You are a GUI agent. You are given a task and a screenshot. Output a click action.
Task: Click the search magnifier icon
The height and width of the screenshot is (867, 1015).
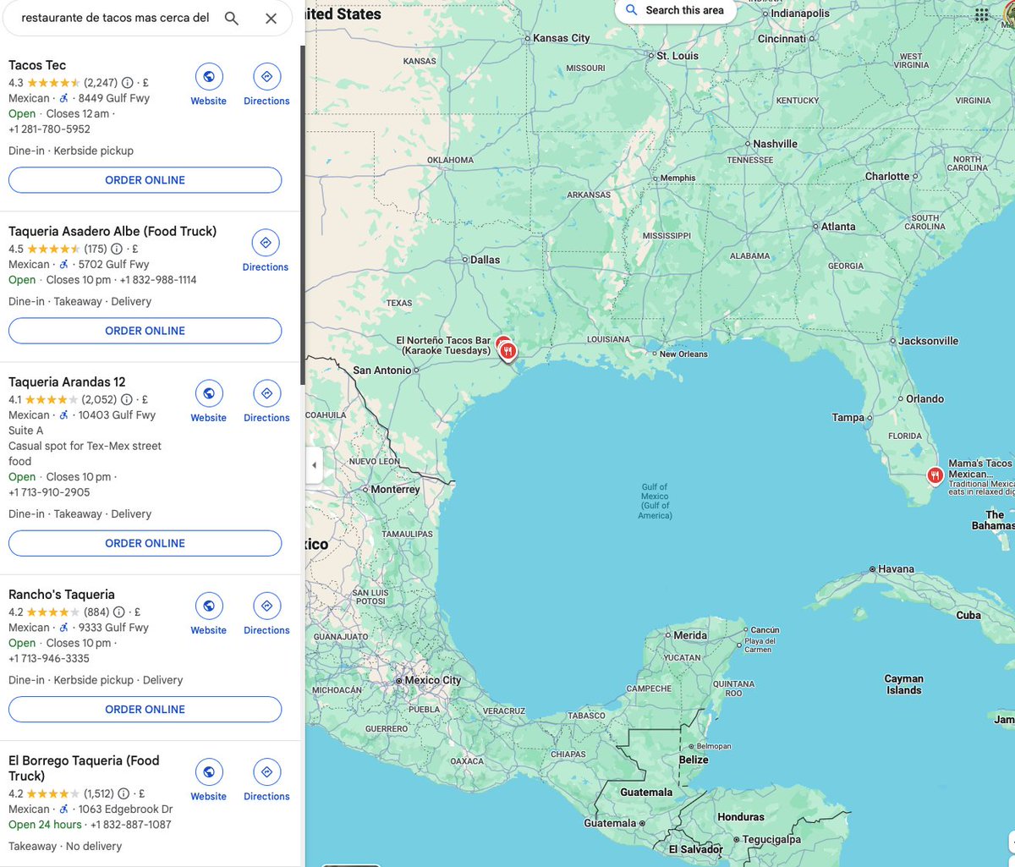[x=231, y=19]
